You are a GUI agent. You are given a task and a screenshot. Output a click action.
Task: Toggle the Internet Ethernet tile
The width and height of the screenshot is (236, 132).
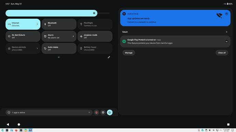(23, 24)
